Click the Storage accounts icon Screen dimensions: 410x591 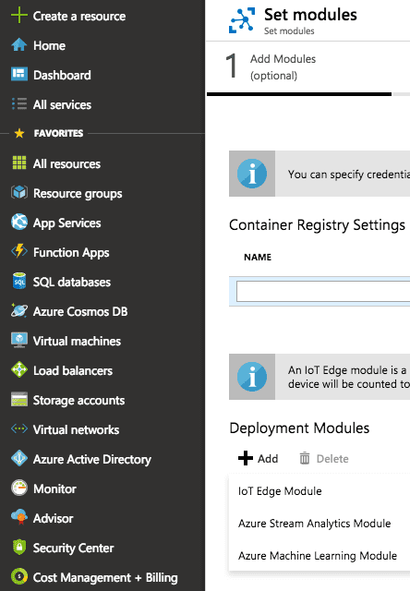click(x=19, y=400)
